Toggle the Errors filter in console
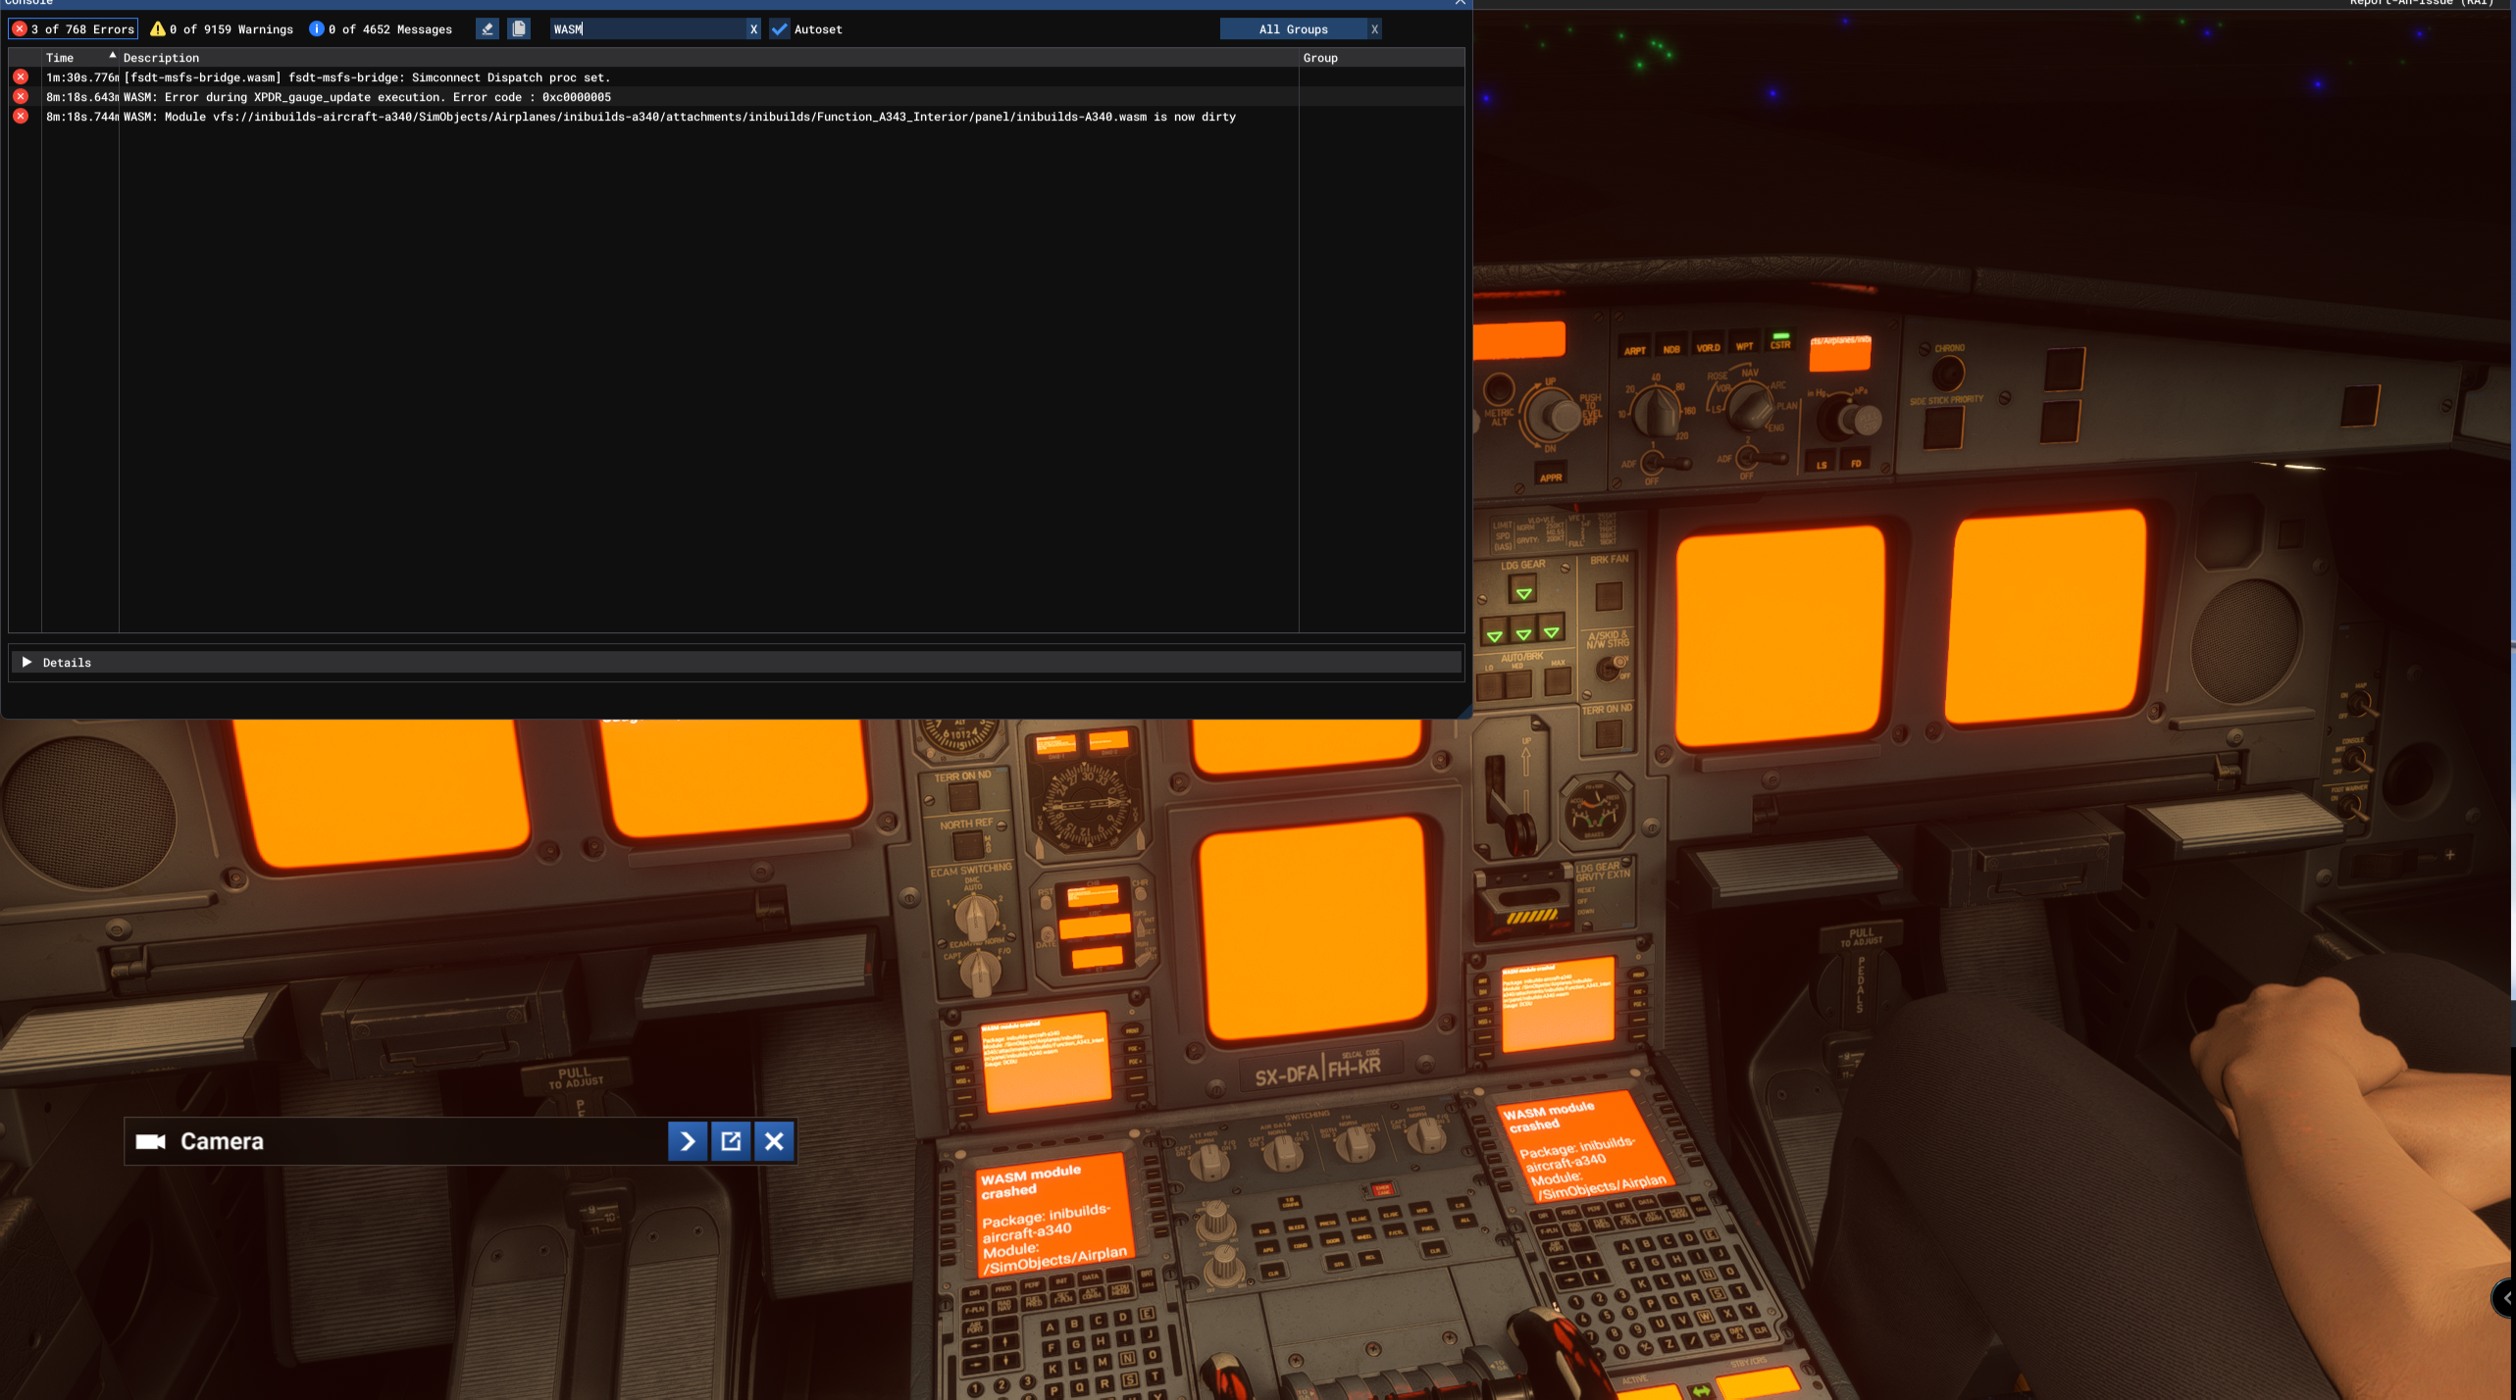Screen dimensions: 2516x1400 point(74,29)
